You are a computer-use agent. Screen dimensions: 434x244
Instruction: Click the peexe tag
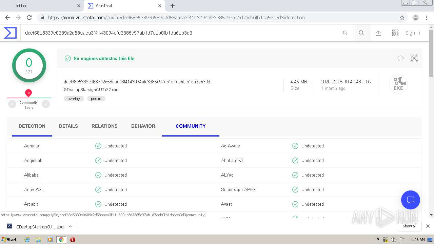(96, 99)
